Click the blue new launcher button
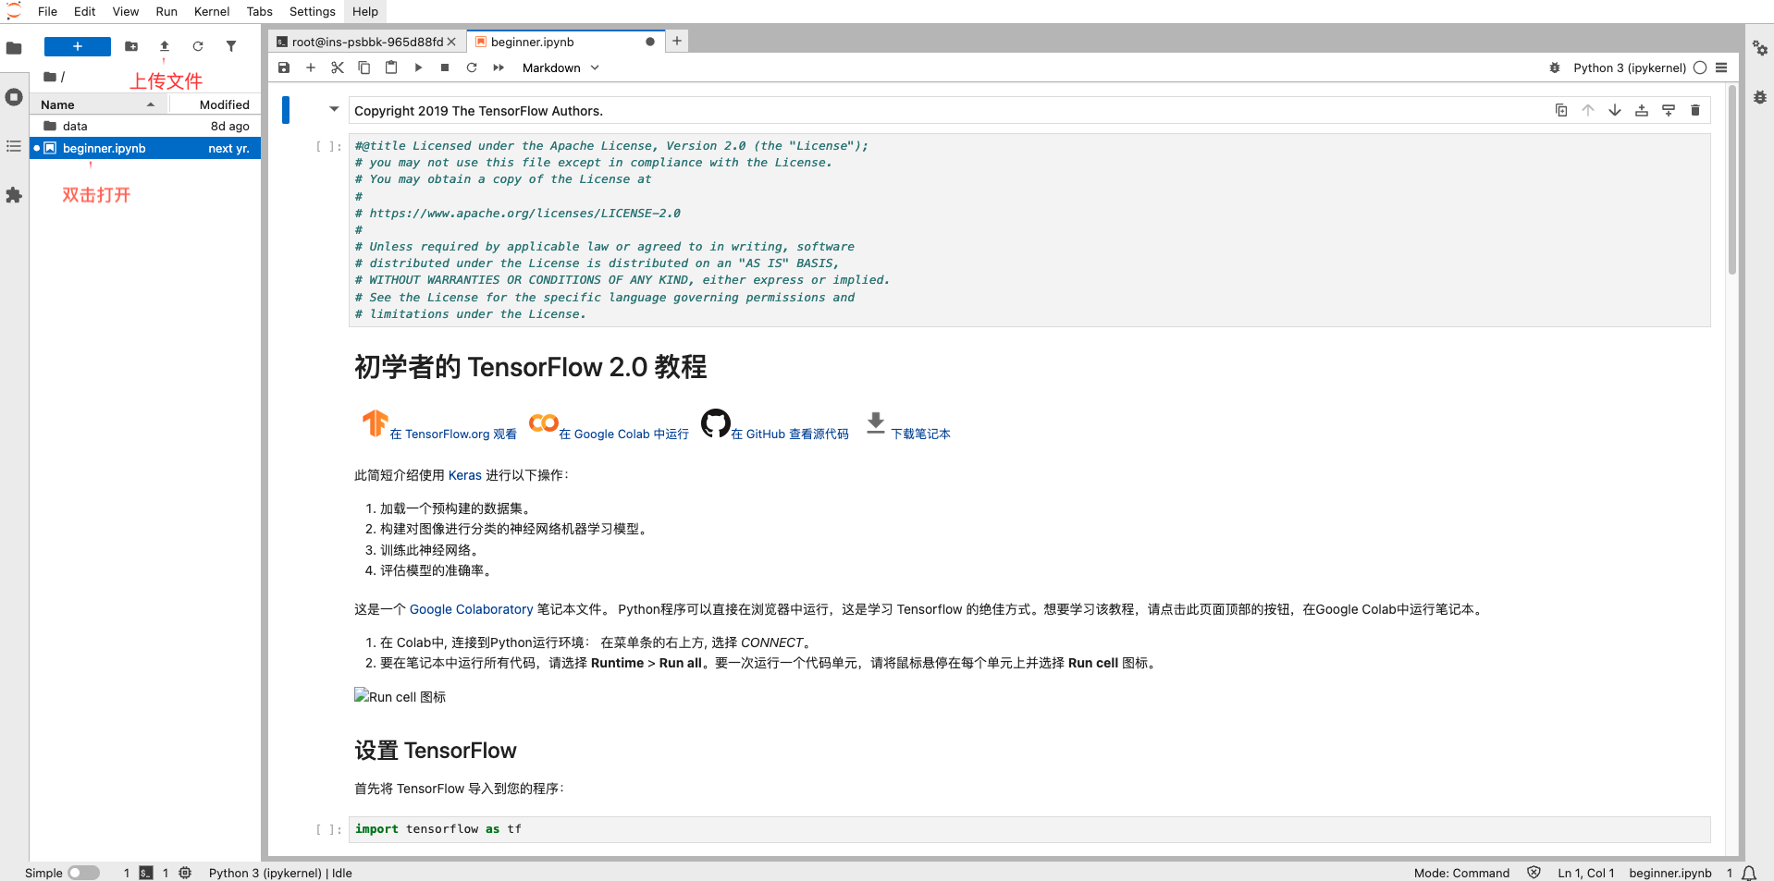This screenshot has height=881, width=1774. (78, 46)
